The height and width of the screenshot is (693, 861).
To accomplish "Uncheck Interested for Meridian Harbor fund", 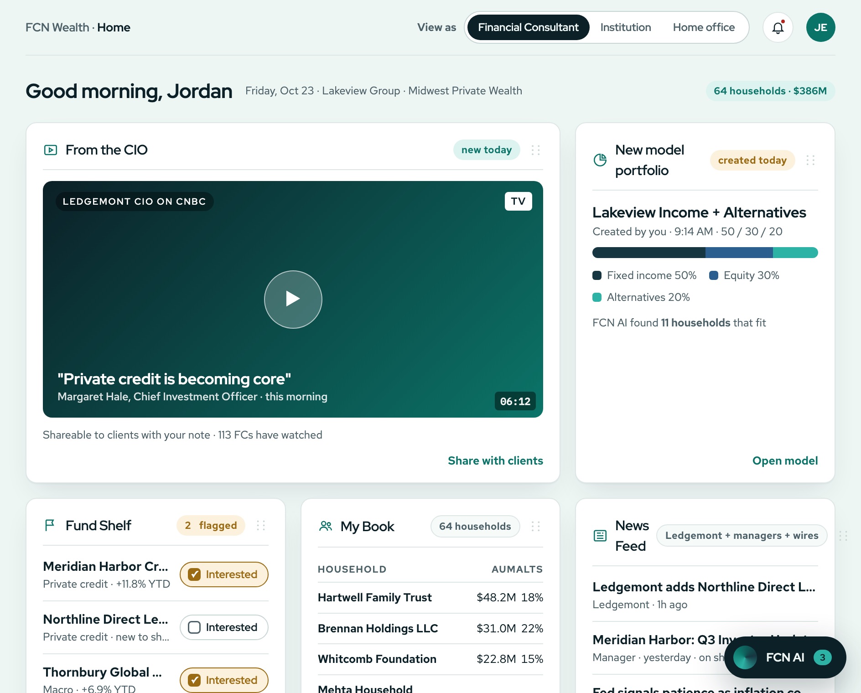I will point(224,574).
